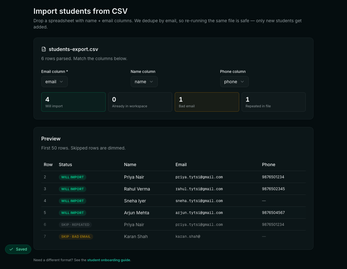
Task: Click the name Arjun Mehta
Action: [137, 213]
